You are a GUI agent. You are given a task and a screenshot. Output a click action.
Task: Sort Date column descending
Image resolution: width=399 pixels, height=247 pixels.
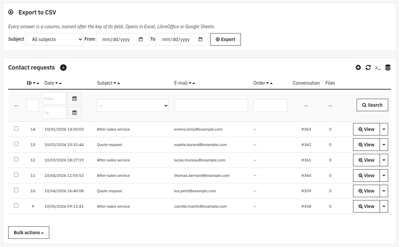[56, 83]
